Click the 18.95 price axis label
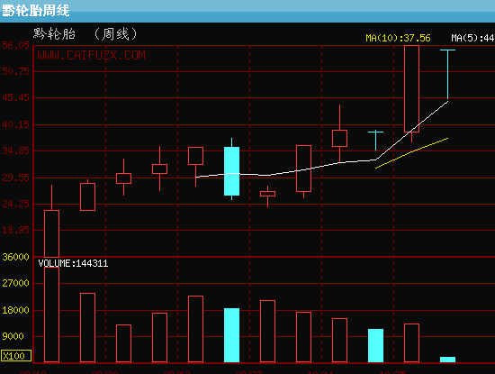 [15, 230]
